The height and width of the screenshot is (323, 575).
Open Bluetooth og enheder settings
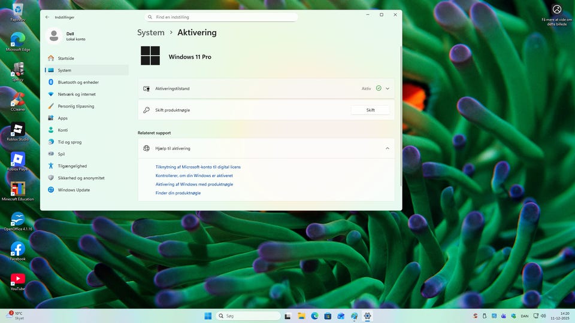(x=78, y=83)
